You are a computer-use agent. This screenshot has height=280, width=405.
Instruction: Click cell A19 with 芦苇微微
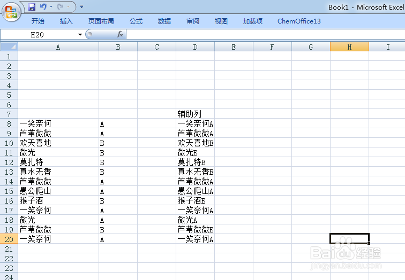pyautogui.click(x=58, y=230)
